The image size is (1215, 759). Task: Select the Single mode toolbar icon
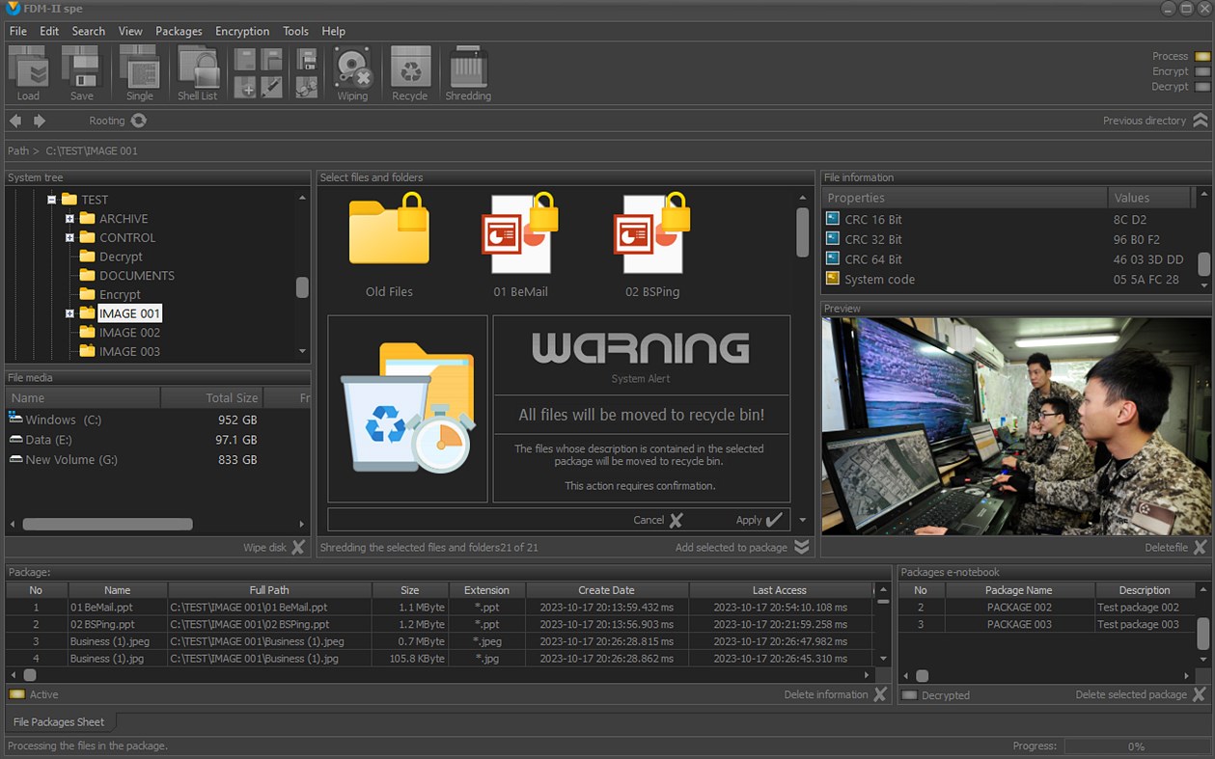[x=140, y=68]
